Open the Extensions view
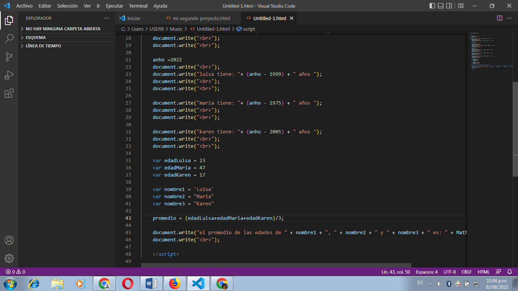 [x=9, y=93]
